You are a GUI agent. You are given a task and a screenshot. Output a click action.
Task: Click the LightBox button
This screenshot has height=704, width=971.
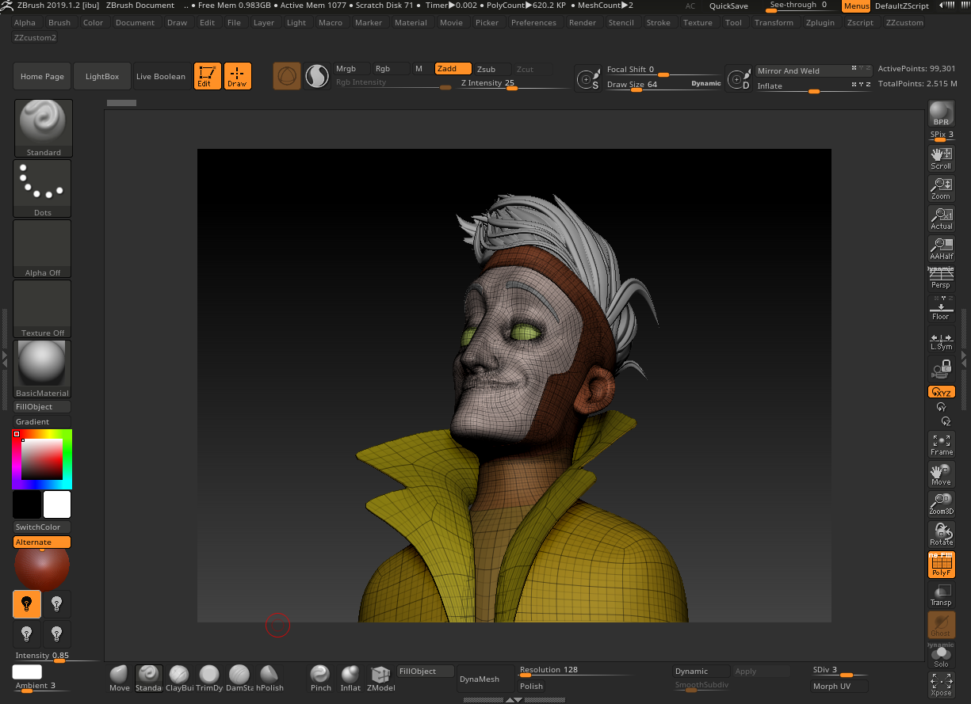coord(102,77)
